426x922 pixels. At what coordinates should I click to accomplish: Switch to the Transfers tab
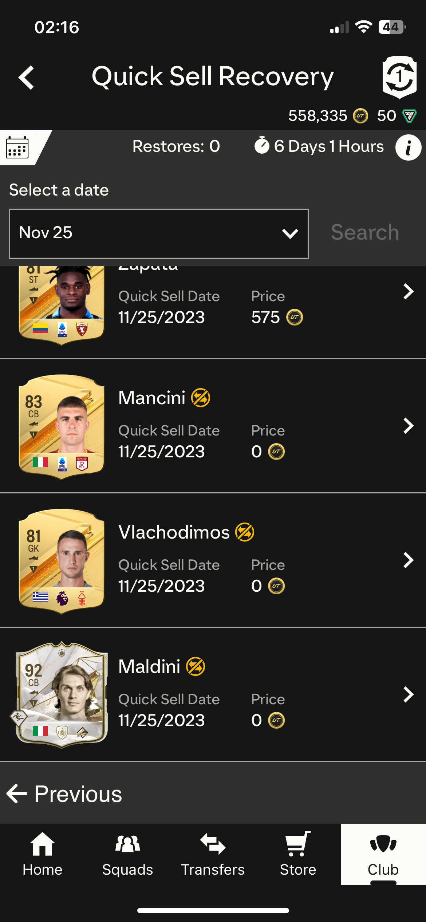pyautogui.click(x=213, y=854)
